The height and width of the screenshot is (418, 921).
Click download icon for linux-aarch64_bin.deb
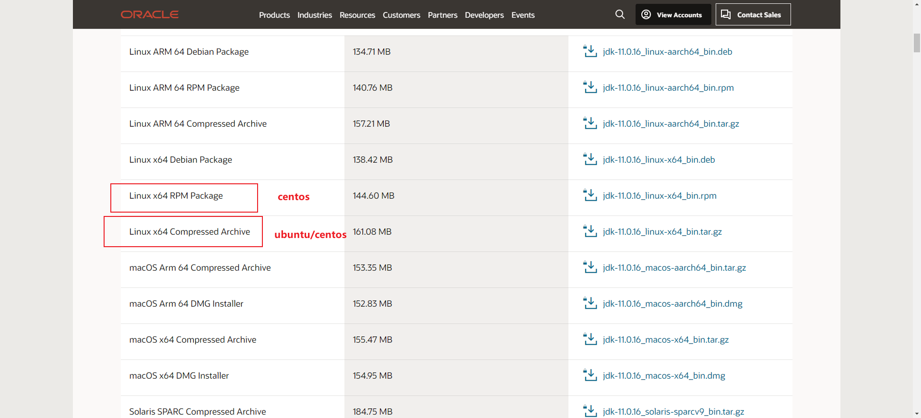[590, 51]
